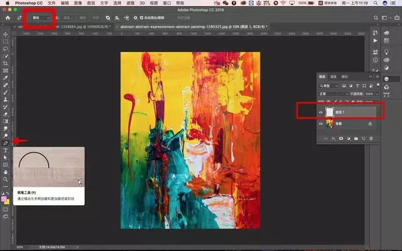The image size is (402, 251).
Task: Select the horizontal Type tool
Action: coord(5,151)
